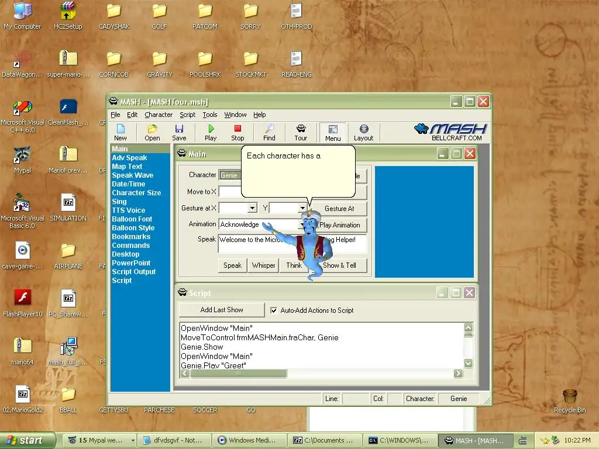Open the READ-ENG document icon

(x=297, y=64)
